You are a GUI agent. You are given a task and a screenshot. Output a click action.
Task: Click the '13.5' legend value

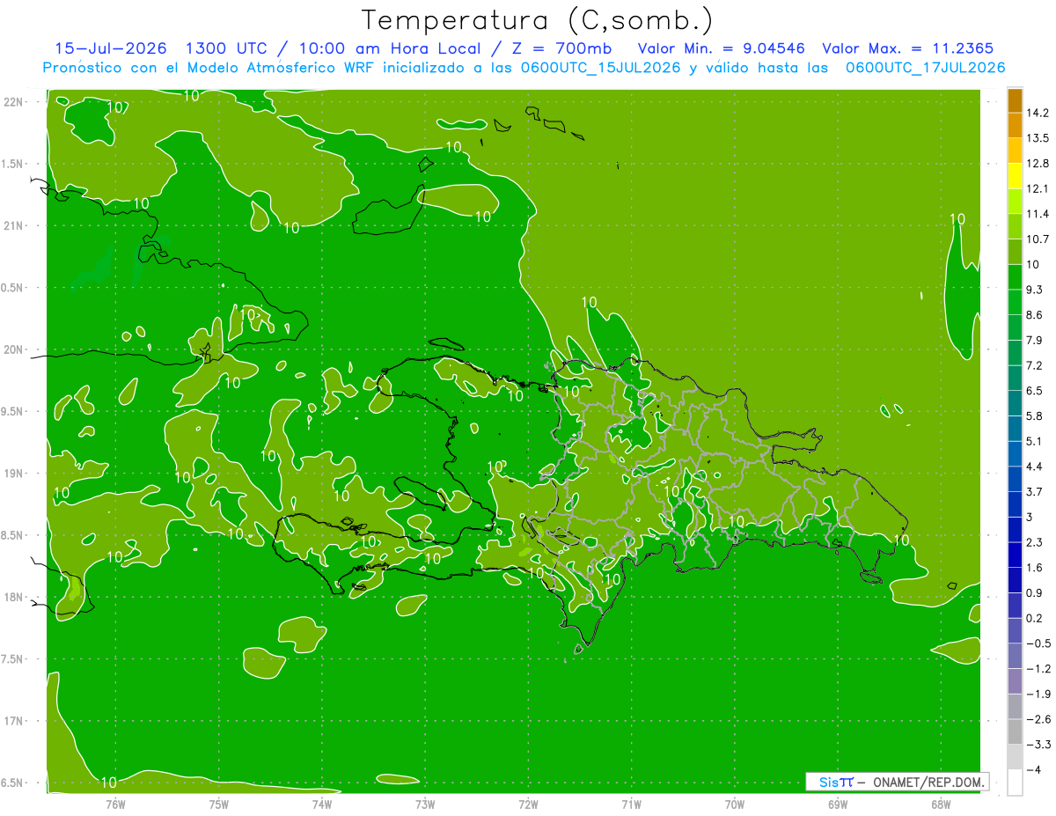pyautogui.click(x=1038, y=138)
